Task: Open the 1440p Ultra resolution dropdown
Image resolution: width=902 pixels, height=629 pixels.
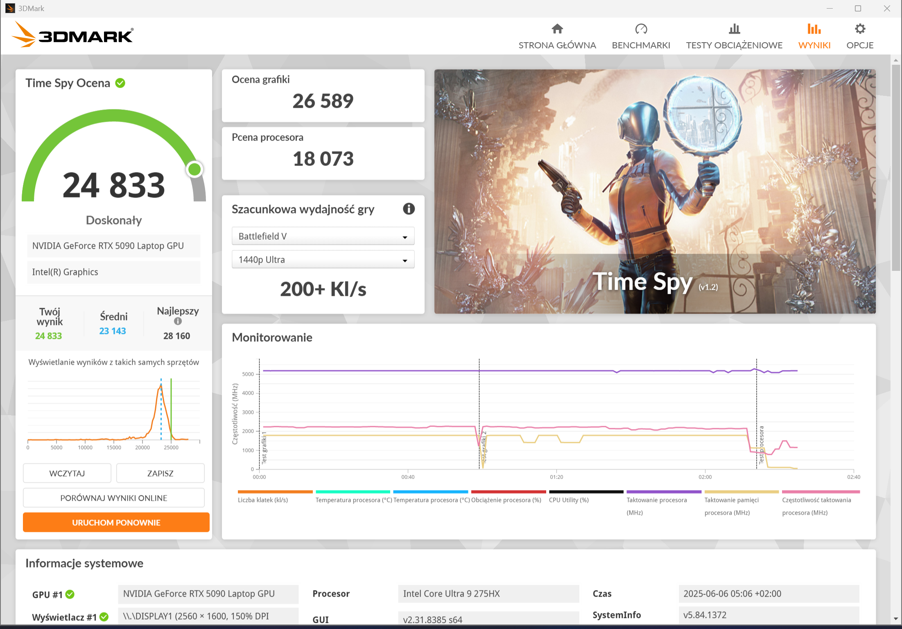Action: [x=323, y=260]
